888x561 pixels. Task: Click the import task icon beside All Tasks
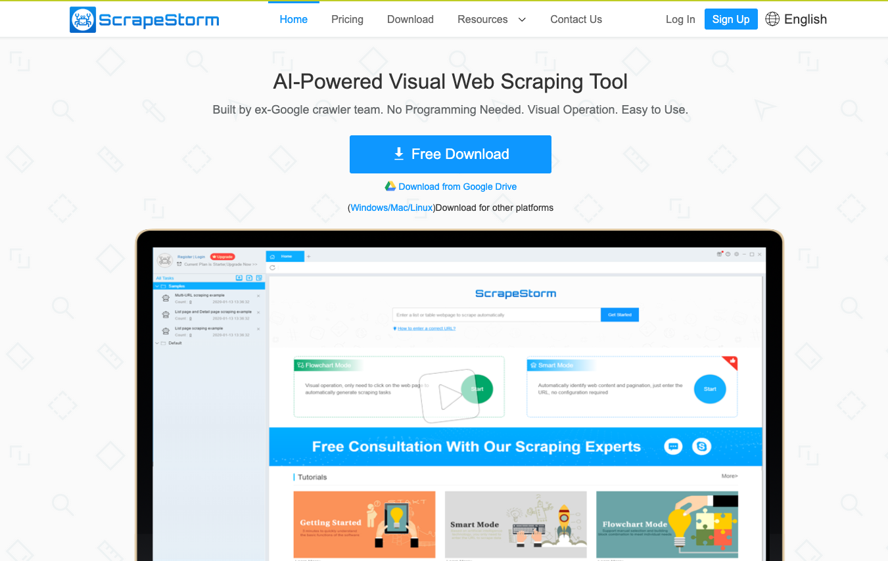point(239,278)
